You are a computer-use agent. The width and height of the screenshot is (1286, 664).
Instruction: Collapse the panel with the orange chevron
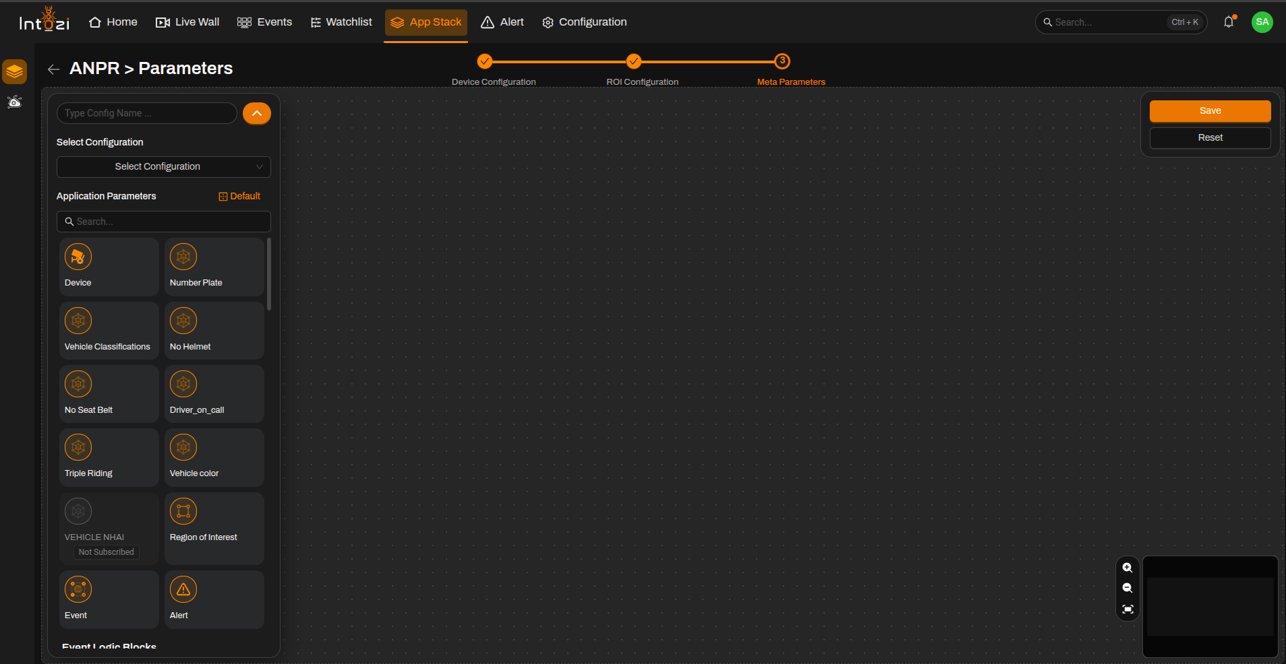(257, 113)
